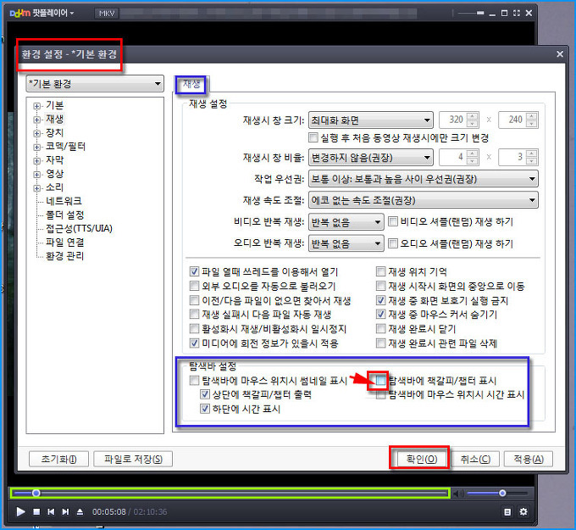Click the Stop button in the player
This screenshot has height=530, width=576.
click(x=36, y=511)
